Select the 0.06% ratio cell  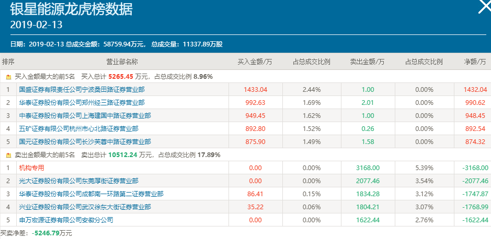pyautogui.click(x=312, y=207)
